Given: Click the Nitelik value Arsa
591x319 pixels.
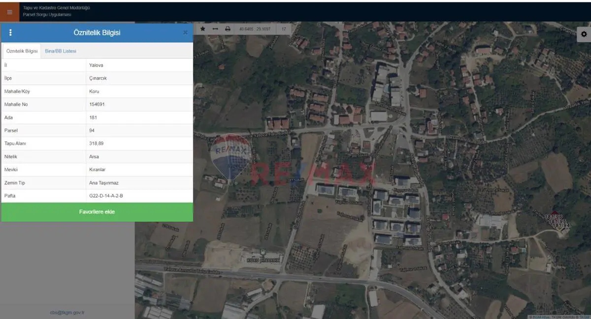Looking at the screenshot, I should tap(94, 157).
